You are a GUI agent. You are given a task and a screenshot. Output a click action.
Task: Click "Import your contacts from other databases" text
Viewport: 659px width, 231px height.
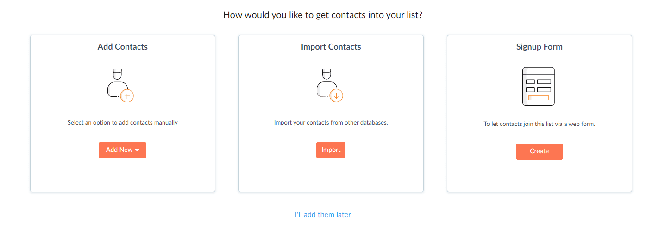pos(331,123)
